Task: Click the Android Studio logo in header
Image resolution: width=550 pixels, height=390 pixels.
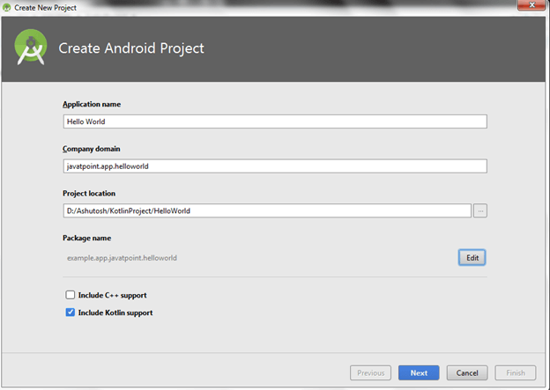Action: [31, 48]
